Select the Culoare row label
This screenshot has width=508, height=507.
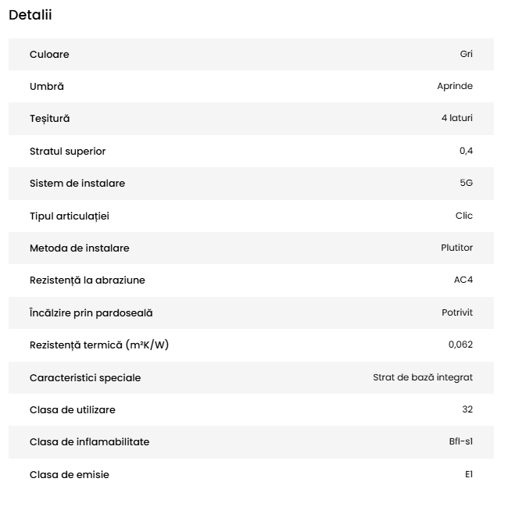(49, 54)
